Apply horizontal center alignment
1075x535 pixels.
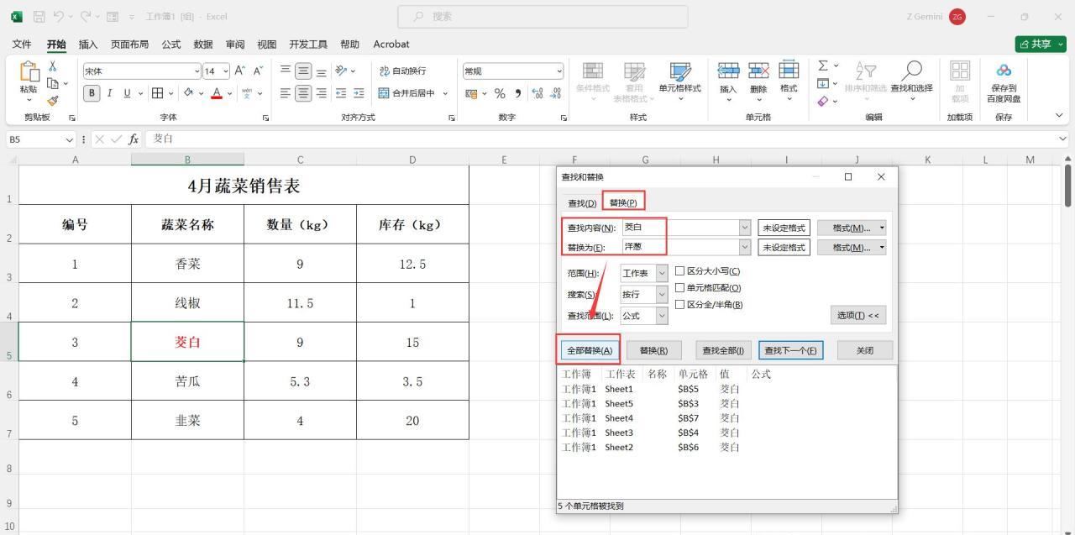[x=303, y=92]
